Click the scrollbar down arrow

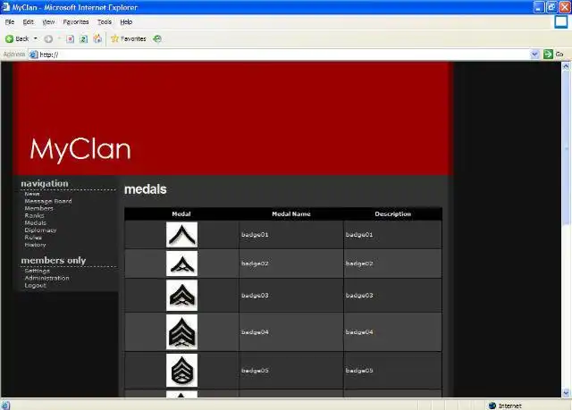(x=566, y=393)
